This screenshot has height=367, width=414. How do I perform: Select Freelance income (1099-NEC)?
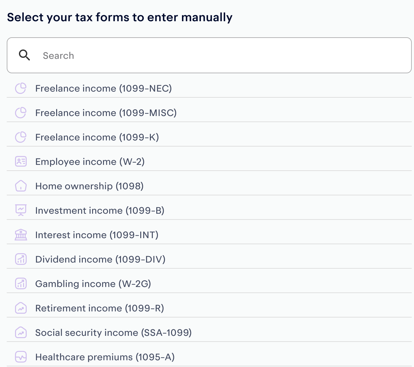[209, 88]
